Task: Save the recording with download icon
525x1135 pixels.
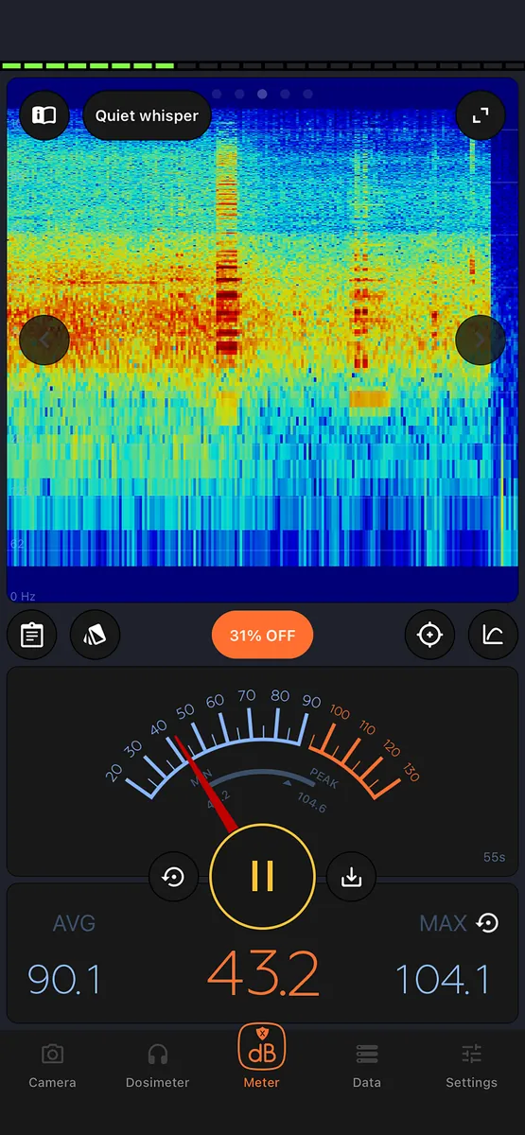Action: coord(351,877)
